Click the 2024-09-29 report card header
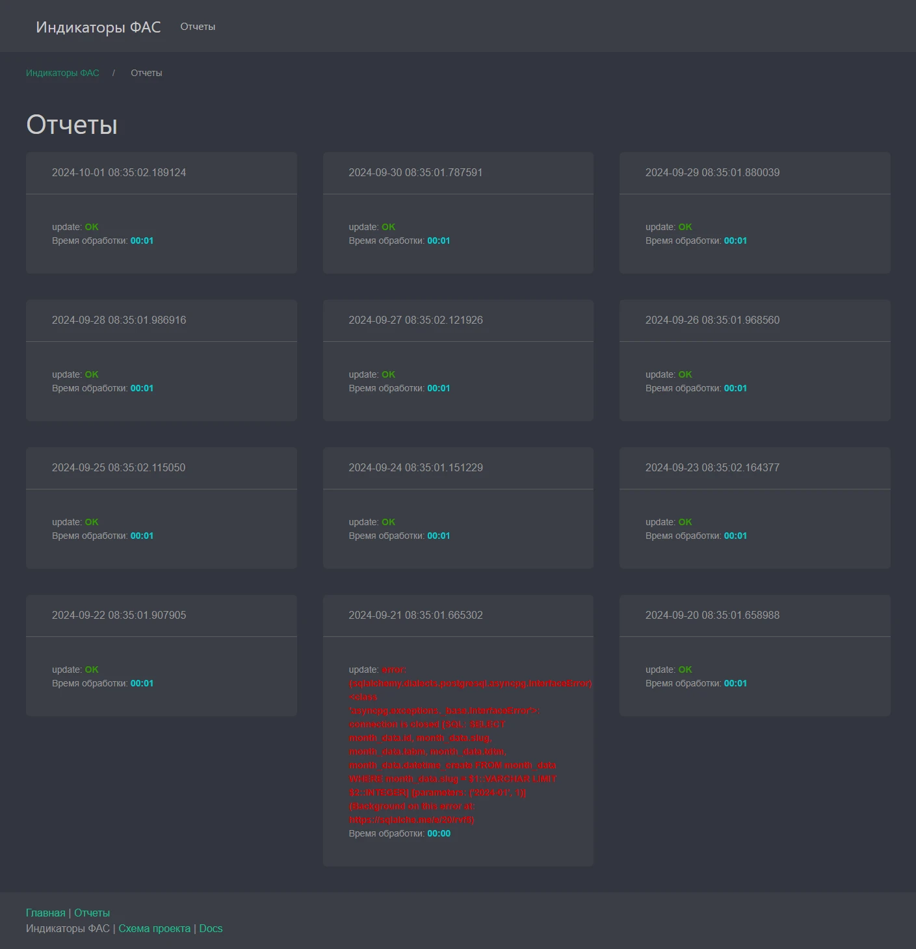916x949 pixels. tap(712, 172)
